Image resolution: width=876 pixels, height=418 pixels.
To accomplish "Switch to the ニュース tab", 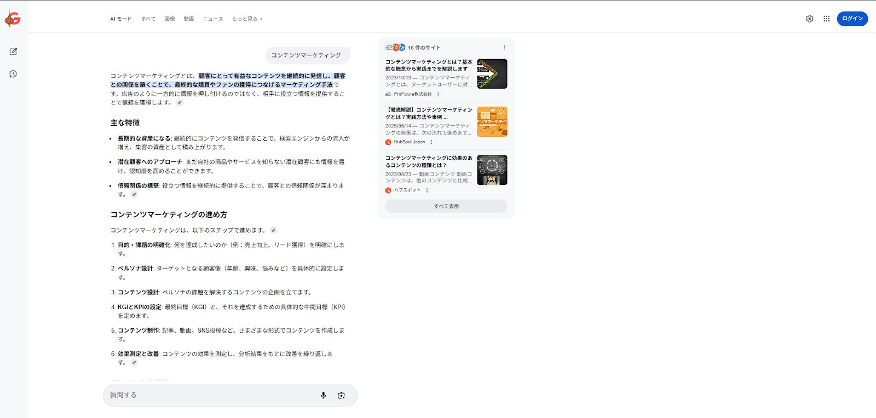I will (x=212, y=19).
